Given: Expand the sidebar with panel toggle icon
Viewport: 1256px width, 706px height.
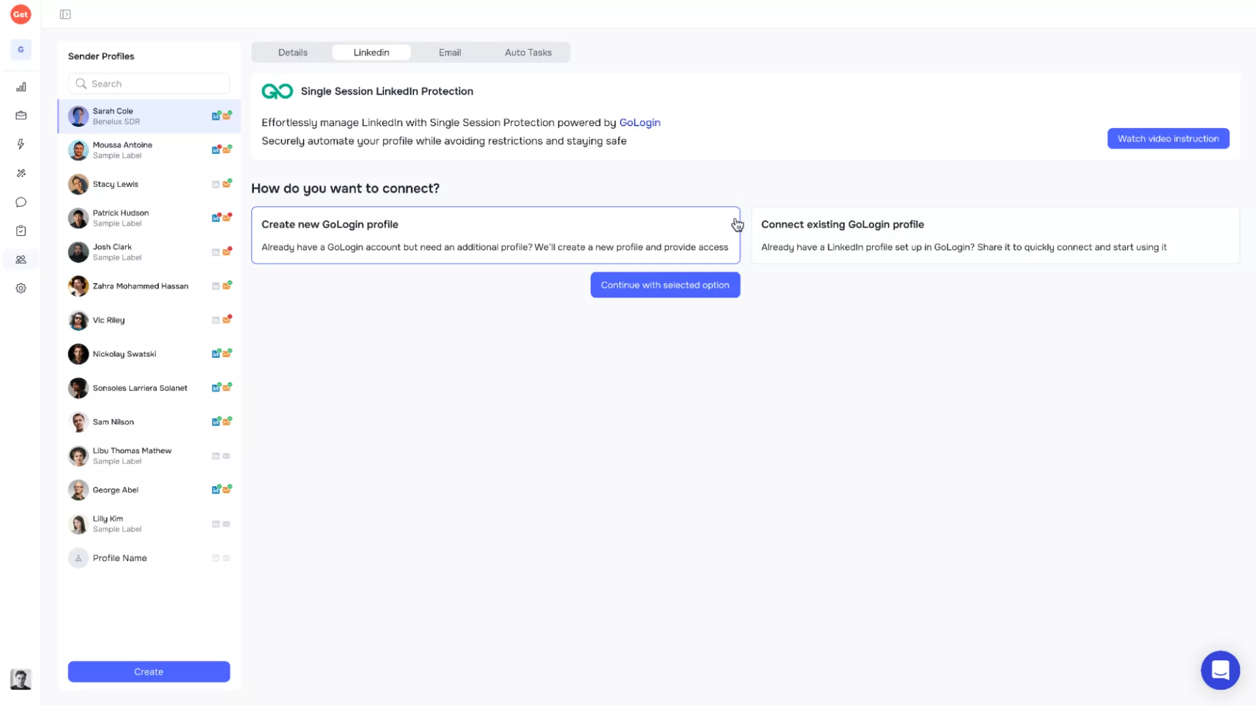Looking at the screenshot, I should coord(65,14).
